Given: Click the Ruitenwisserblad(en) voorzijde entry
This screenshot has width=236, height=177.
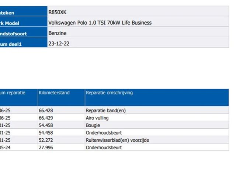Looking at the screenshot, I should coord(117,140).
